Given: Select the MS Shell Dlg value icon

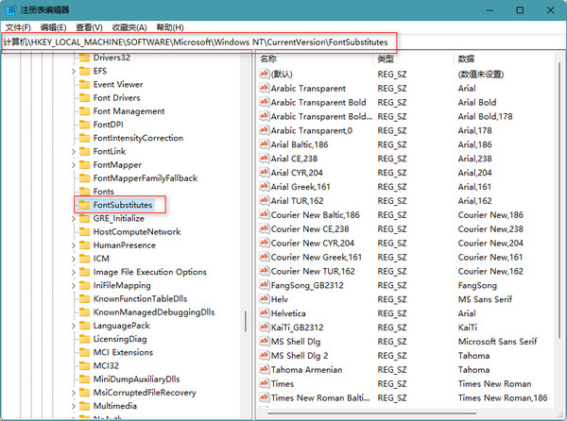Looking at the screenshot, I should pos(265,342).
